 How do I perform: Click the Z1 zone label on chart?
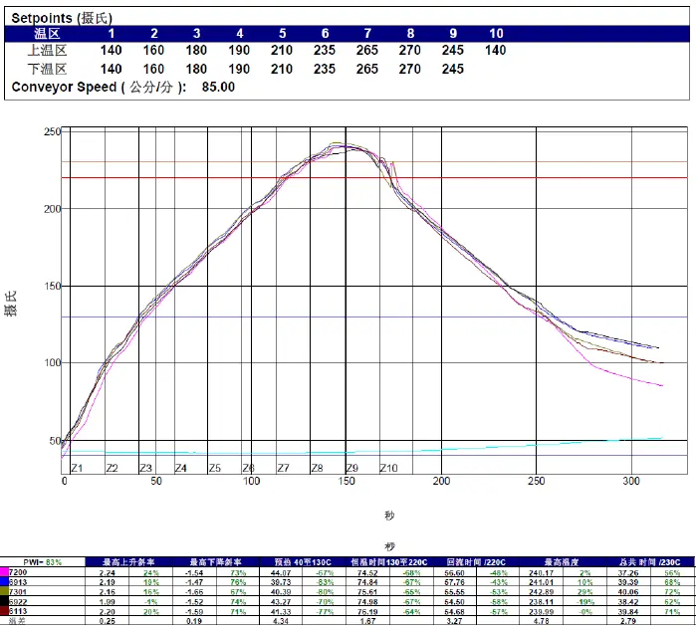coord(77,468)
